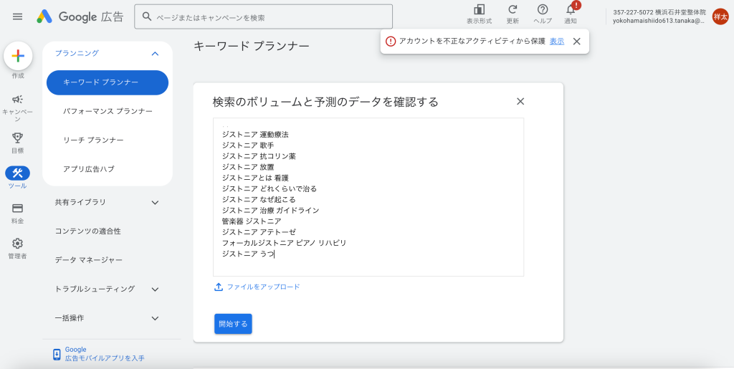Image resolution: width=734 pixels, height=369 pixels.
Task: Click the notifications bell icon
Action: pos(571,10)
